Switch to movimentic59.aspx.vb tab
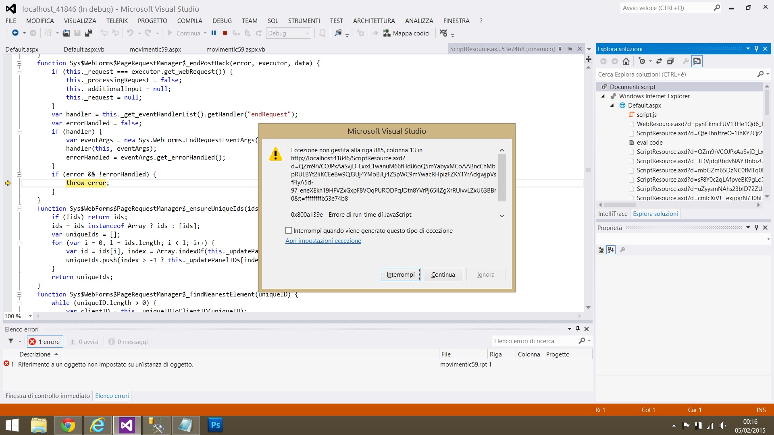Image resolution: width=774 pixels, height=435 pixels. pos(236,49)
